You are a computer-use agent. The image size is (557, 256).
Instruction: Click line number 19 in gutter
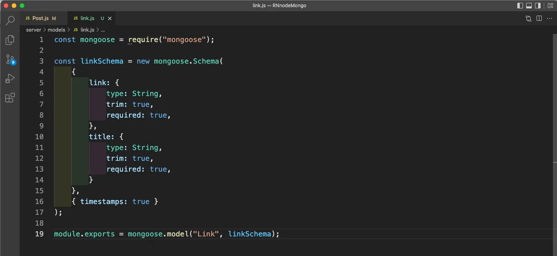click(39, 234)
